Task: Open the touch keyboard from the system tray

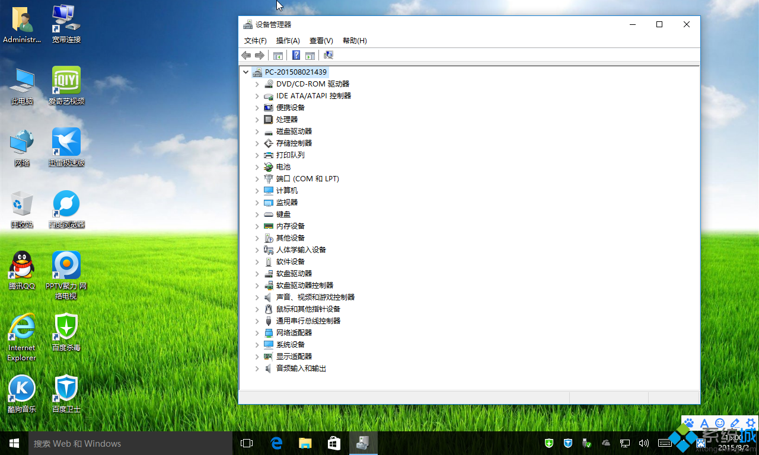Action: click(x=664, y=443)
